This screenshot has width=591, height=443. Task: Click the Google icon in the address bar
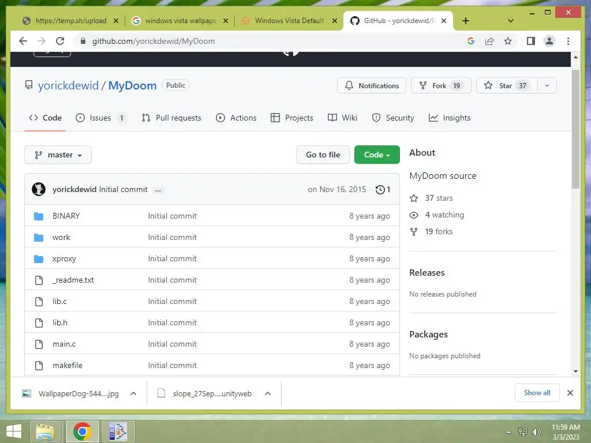(471, 41)
